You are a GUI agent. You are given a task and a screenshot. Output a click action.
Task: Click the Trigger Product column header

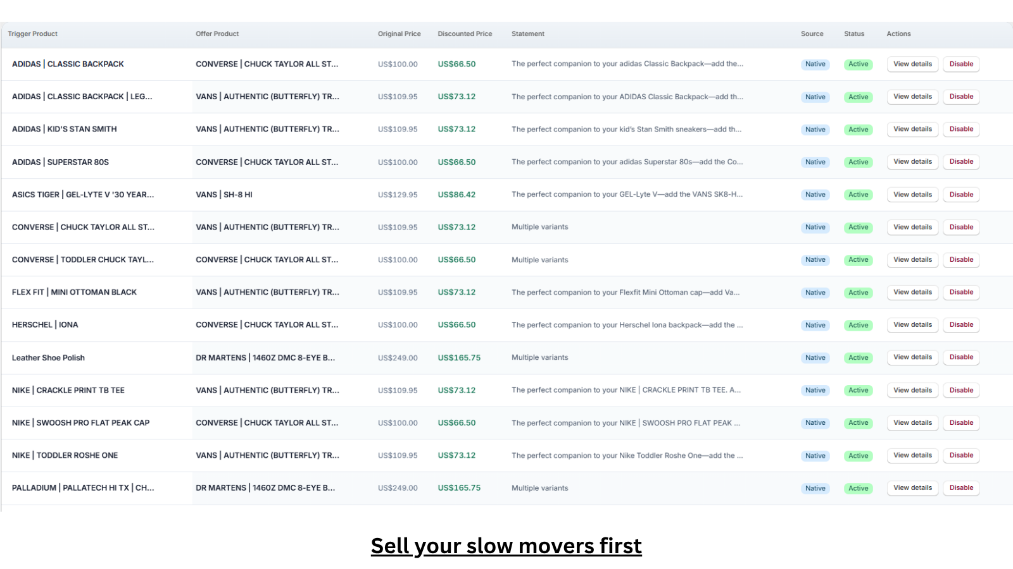(x=32, y=34)
